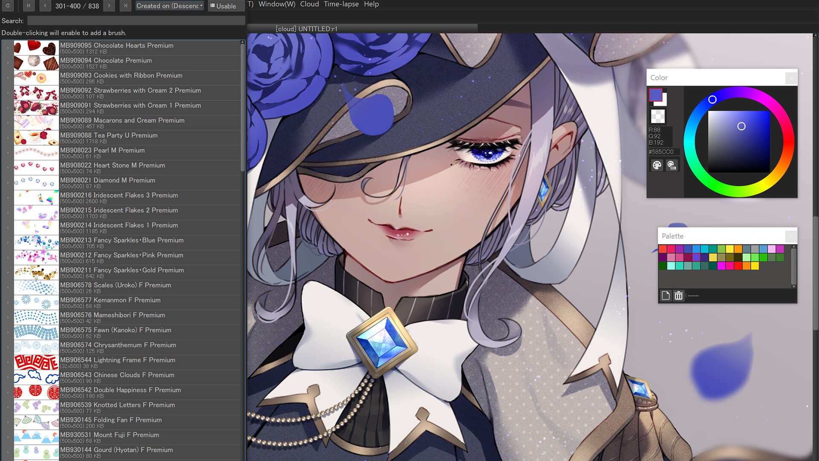
Task: Jump to first page of brushes
Action: pos(29,6)
